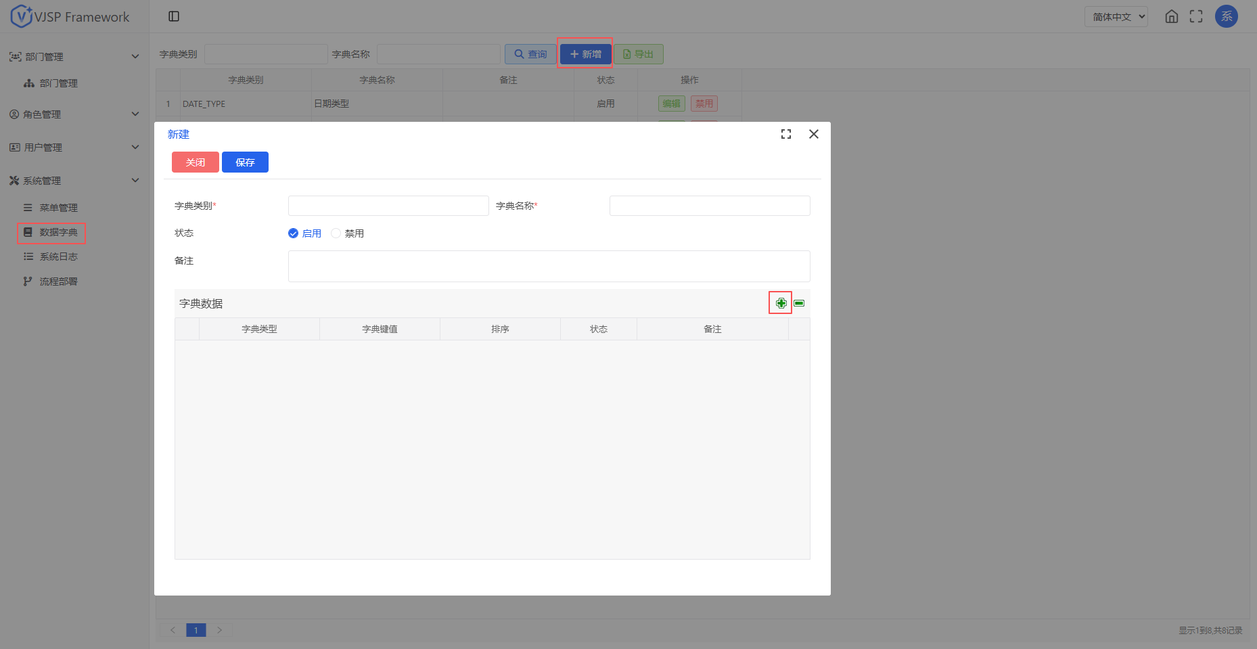Viewport: 1257px width, 649px height.
Task: Maximize the 新建 dialog with fullscreen icon
Action: [785, 134]
